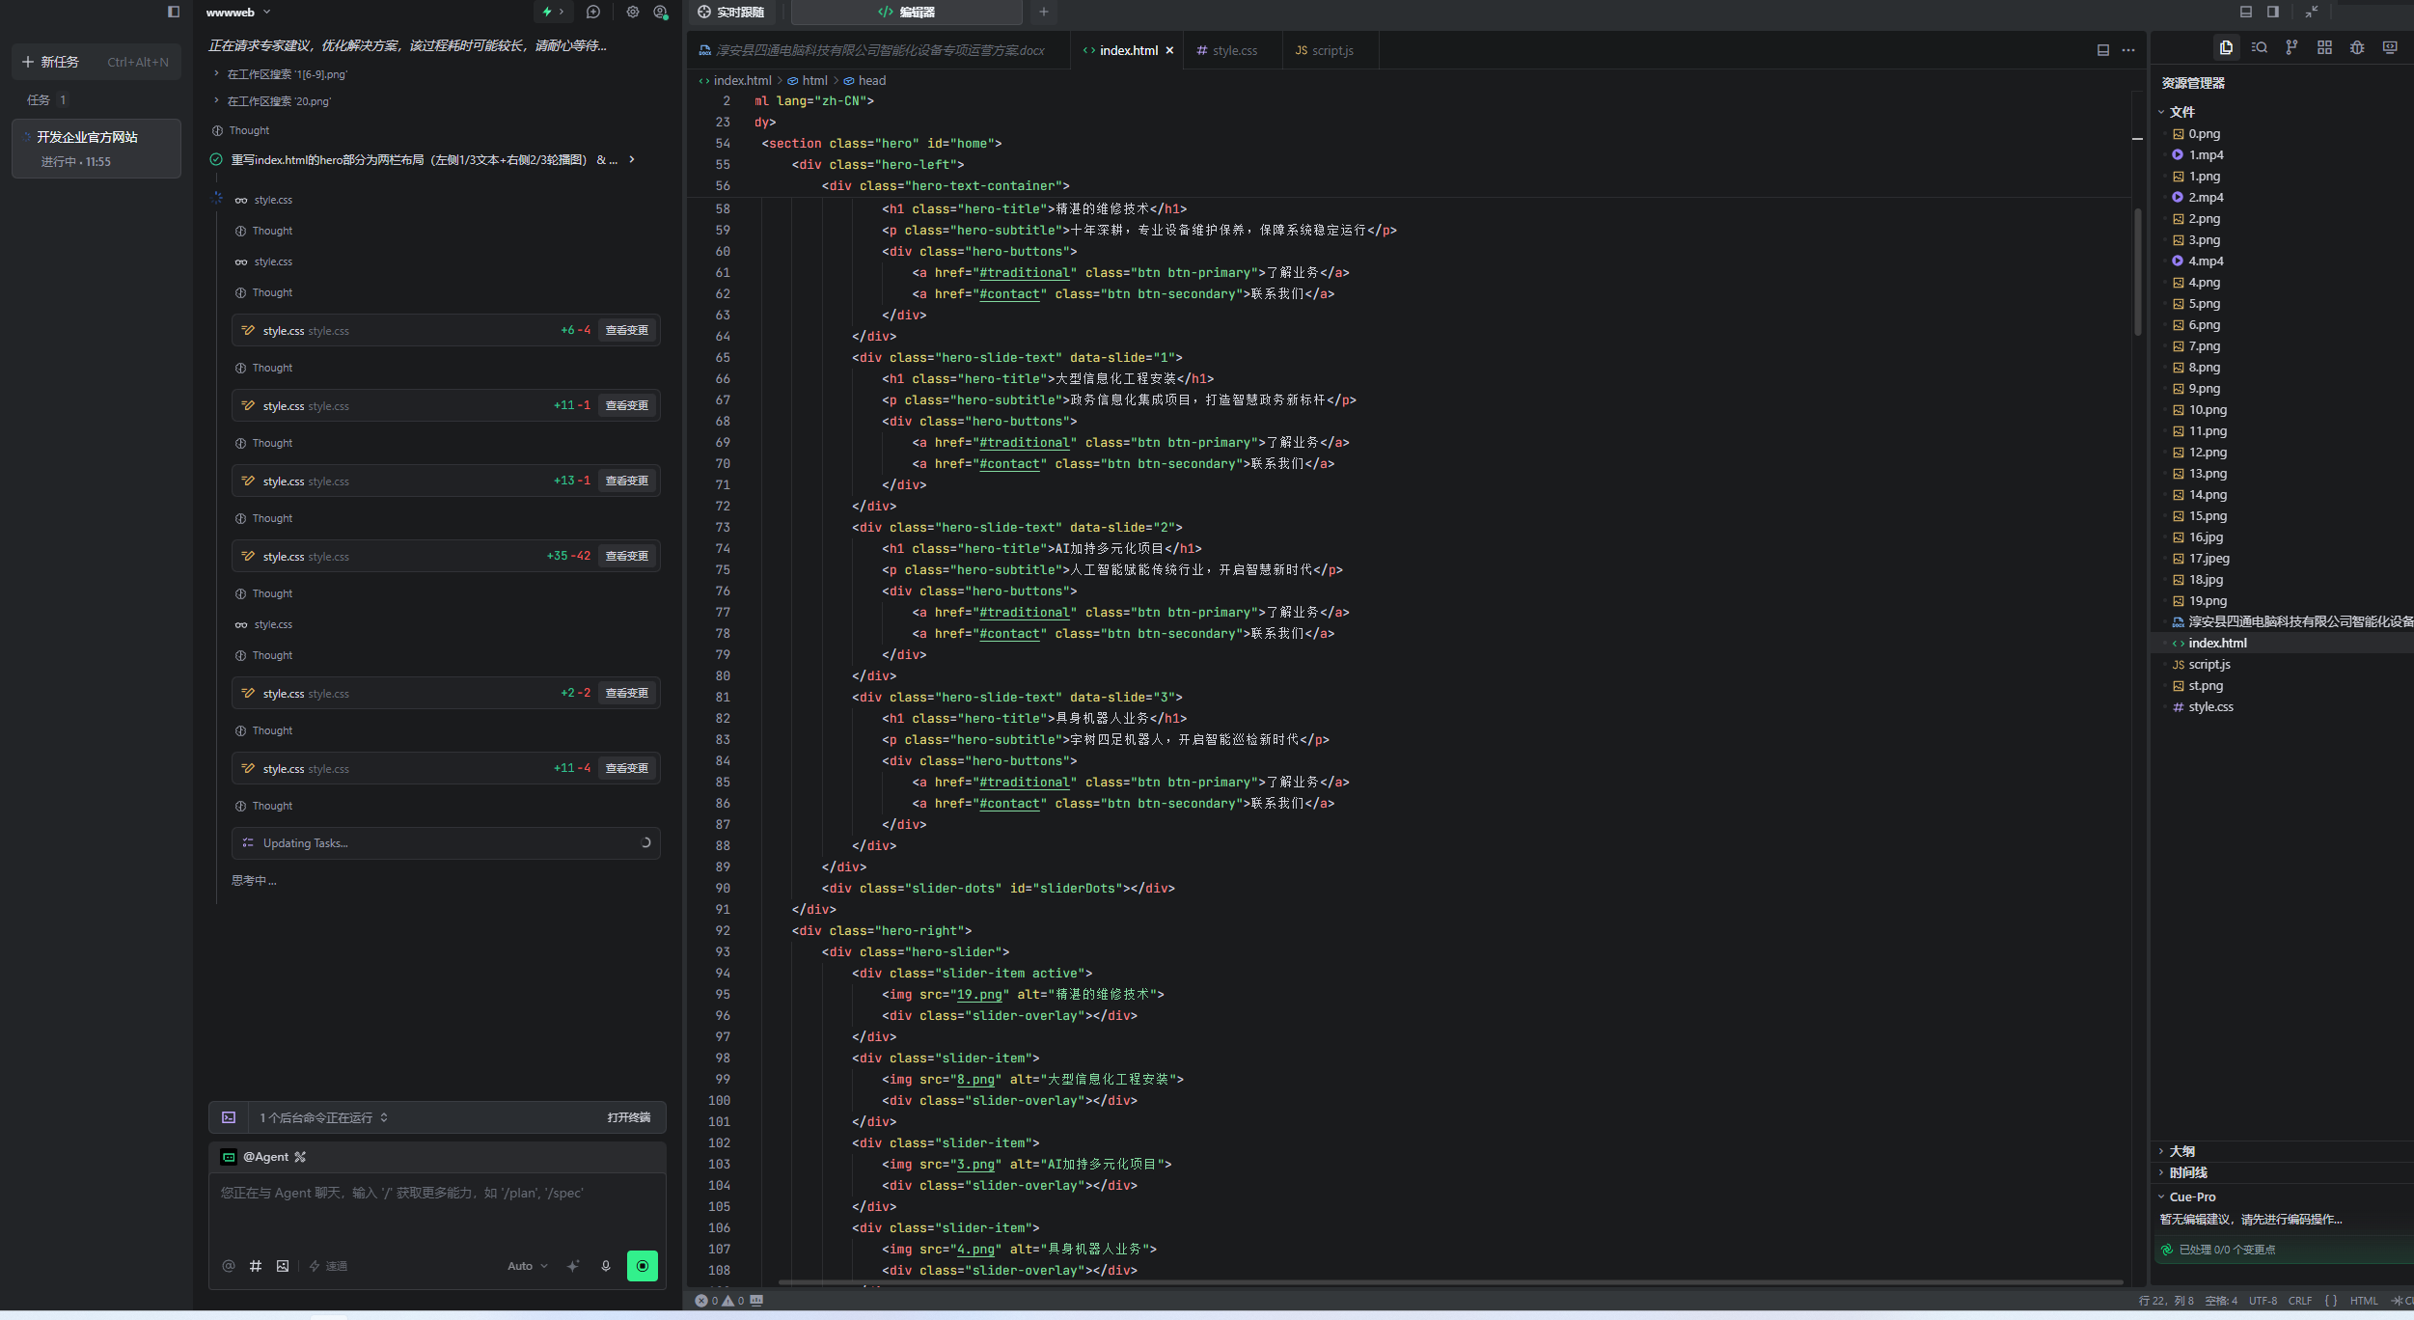This screenshot has height=1320, width=2414.
Task: Toggle the bottom panel layout icon
Action: (2246, 12)
